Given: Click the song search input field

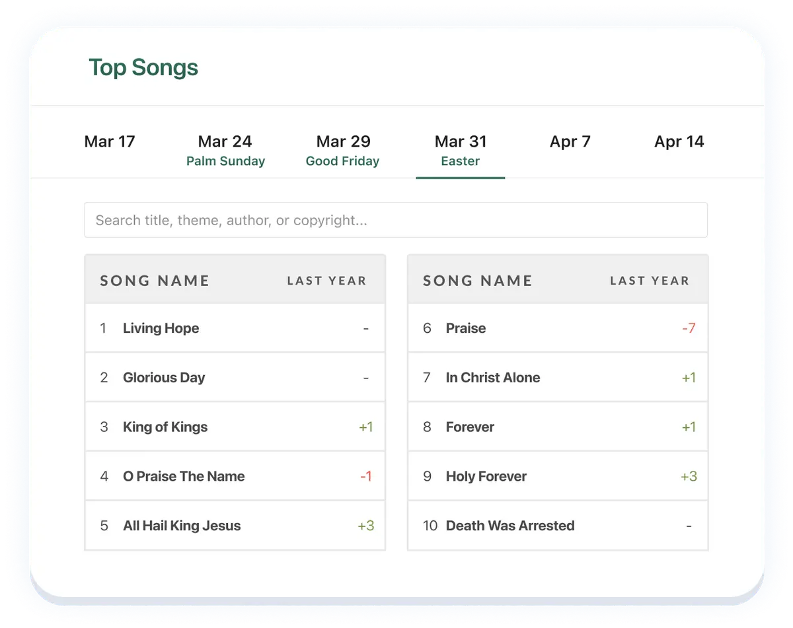Looking at the screenshot, I should 396,220.
